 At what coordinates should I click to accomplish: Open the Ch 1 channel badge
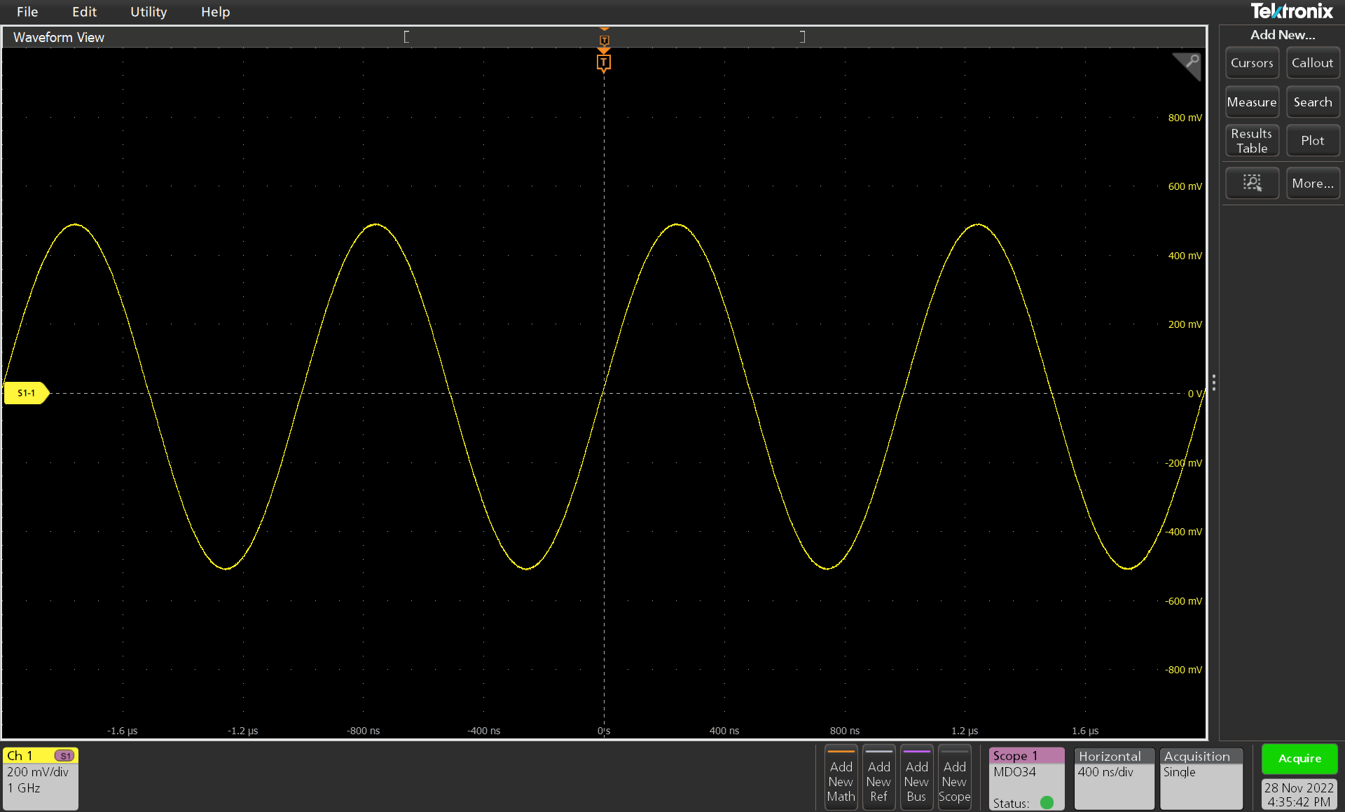coord(41,778)
